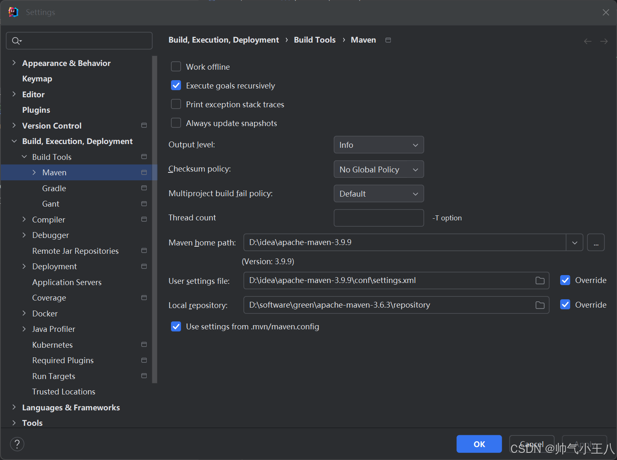Viewport: 617px width, 460px height.
Task: Click project-scope icon on Deployment row
Action: coord(144,266)
